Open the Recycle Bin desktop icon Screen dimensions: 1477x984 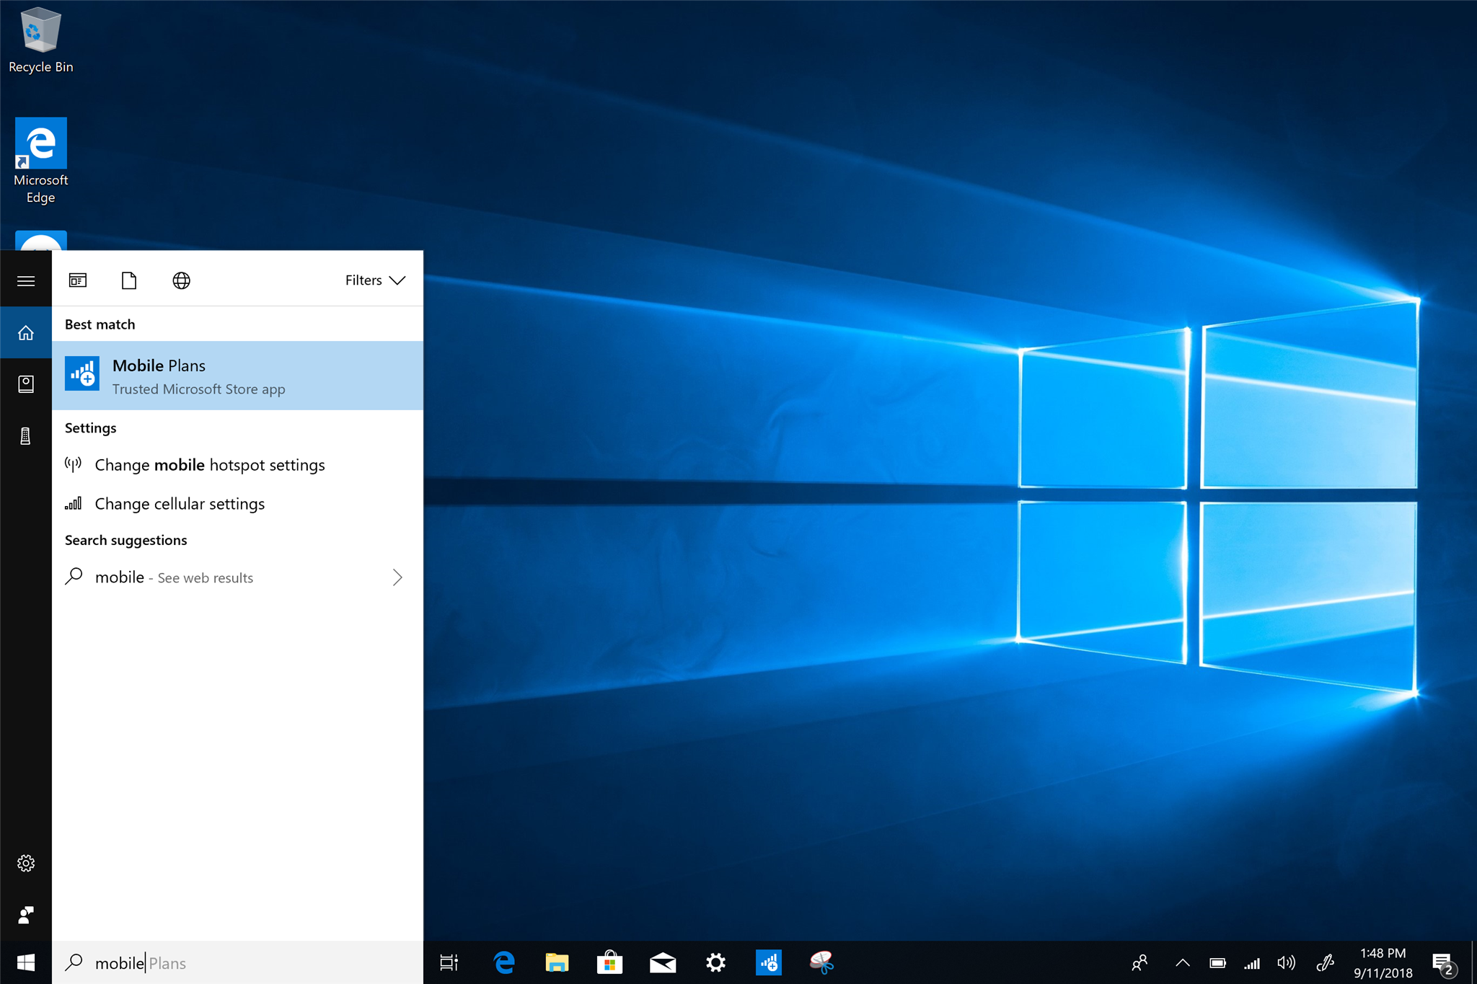point(40,40)
